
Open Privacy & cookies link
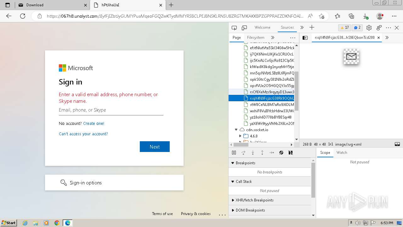(196, 214)
